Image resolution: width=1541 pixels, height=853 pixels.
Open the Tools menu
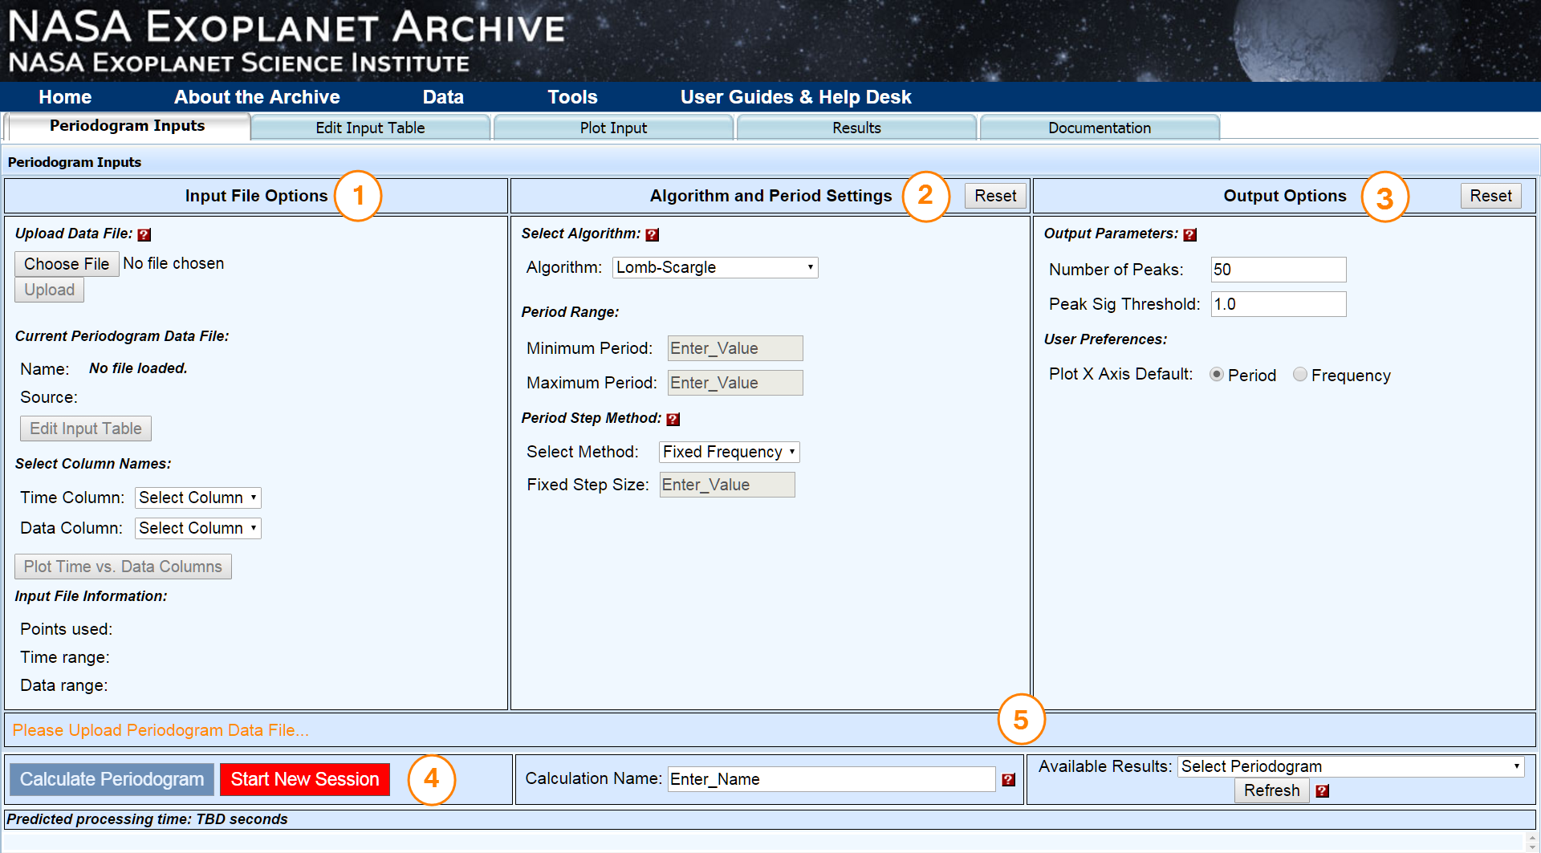pyautogui.click(x=572, y=97)
